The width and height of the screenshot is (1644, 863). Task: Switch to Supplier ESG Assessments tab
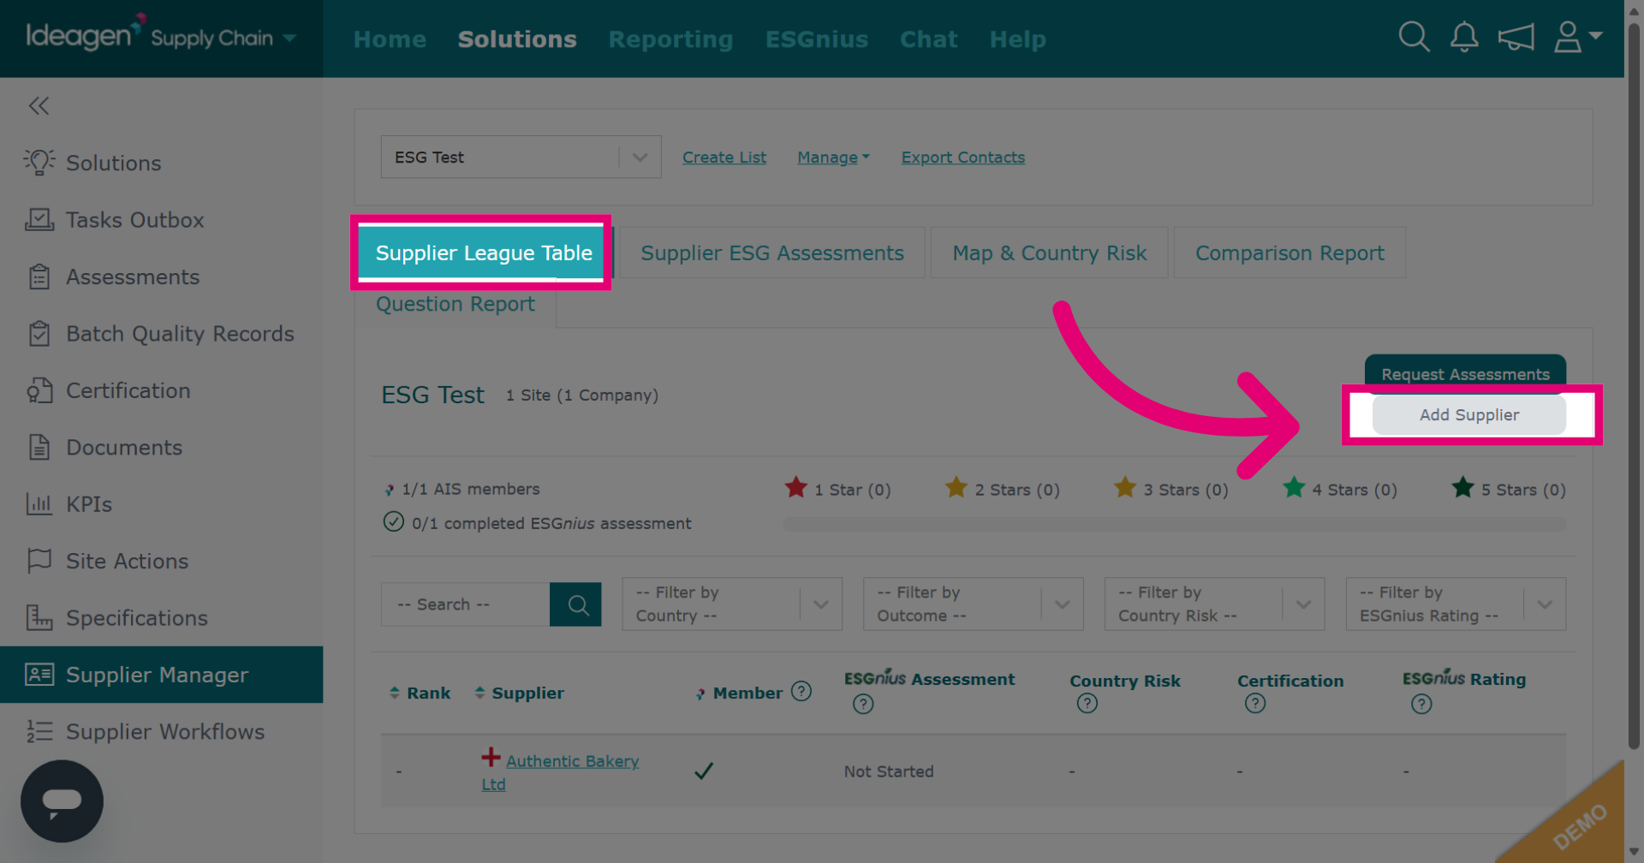(772, 253)
